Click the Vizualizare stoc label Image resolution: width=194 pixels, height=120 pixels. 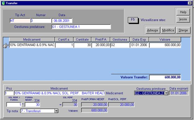[x=153, y=20]
